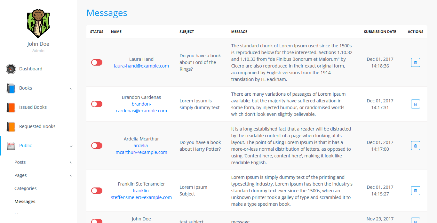Click the Public newspaper icon
This screenshot has width=437, height=223.
(x=11, y=146)
